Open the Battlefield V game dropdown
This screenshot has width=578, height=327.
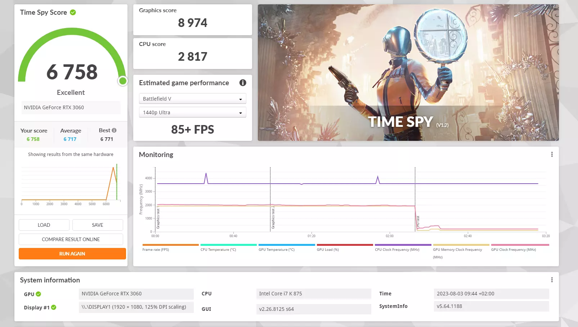click(x=193, y=98)
